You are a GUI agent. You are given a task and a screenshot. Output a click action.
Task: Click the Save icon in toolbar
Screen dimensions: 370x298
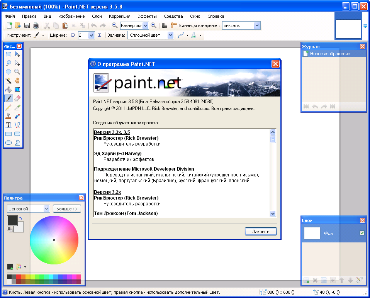27,25
